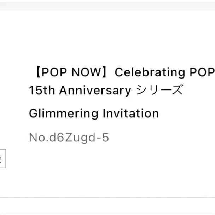Image resolution: width=215 pixels, height=215 pixels.
Task: Click the 【POP NOW】 title tag
Action: pyautogui.click(x=71, y=72)
